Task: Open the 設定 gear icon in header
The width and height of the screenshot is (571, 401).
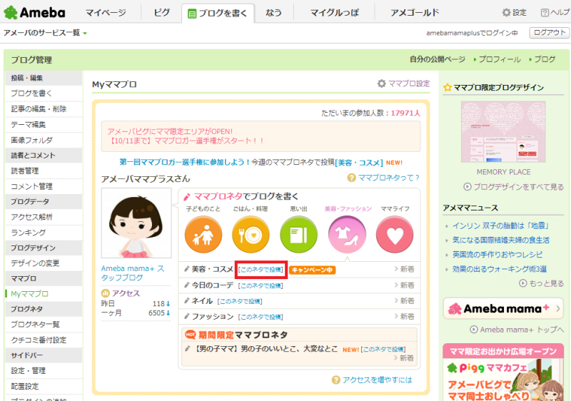Action: click(x=506, y=12)
